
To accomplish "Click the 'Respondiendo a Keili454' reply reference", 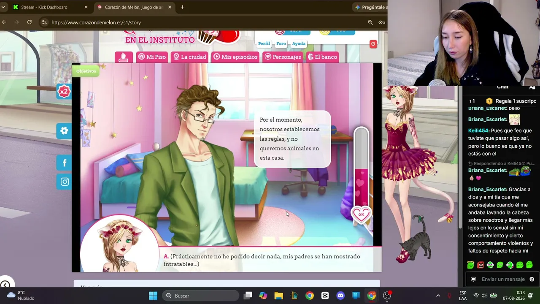I will point(502,163).
